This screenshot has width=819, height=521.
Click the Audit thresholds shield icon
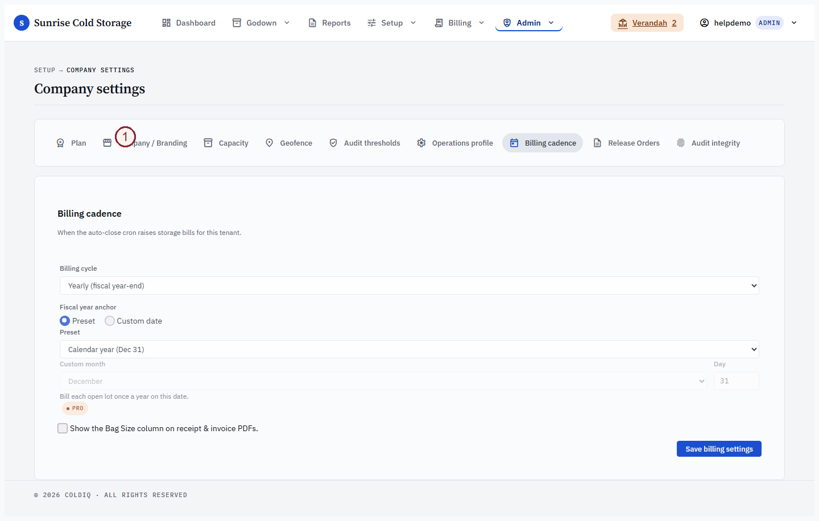[333, 143]
